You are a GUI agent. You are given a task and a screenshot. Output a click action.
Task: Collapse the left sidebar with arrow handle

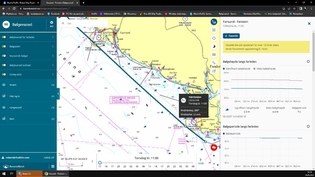tap(58, 94)
